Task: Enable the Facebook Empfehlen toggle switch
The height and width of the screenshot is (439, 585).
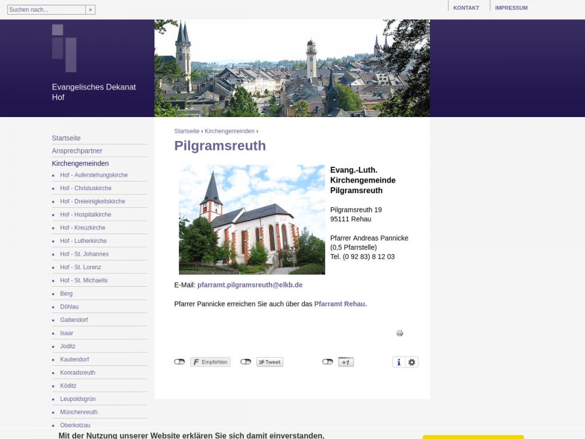Action: pos(180,362)
